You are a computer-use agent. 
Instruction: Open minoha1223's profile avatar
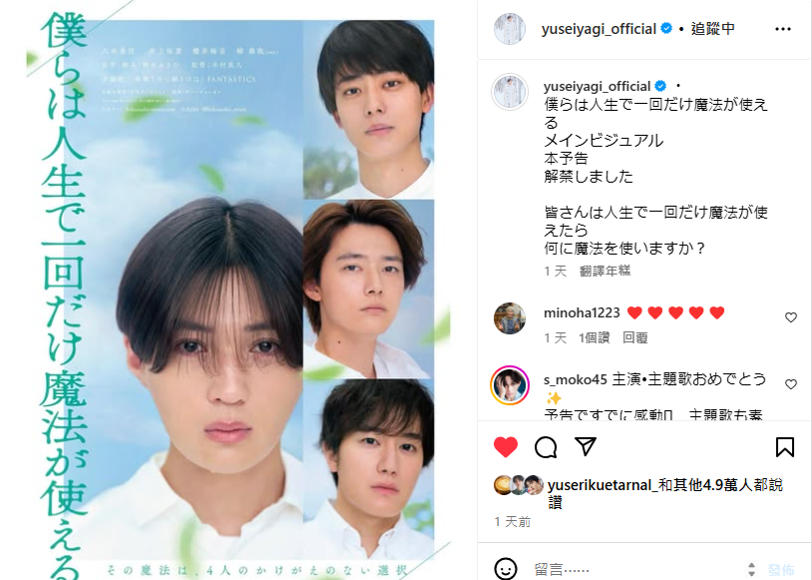point(510,318)
